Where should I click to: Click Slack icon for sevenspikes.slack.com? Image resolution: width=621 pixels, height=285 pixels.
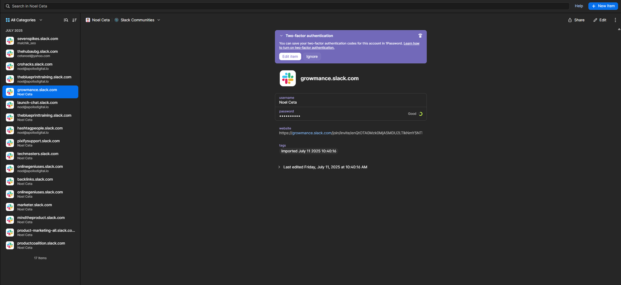point(10,41)
